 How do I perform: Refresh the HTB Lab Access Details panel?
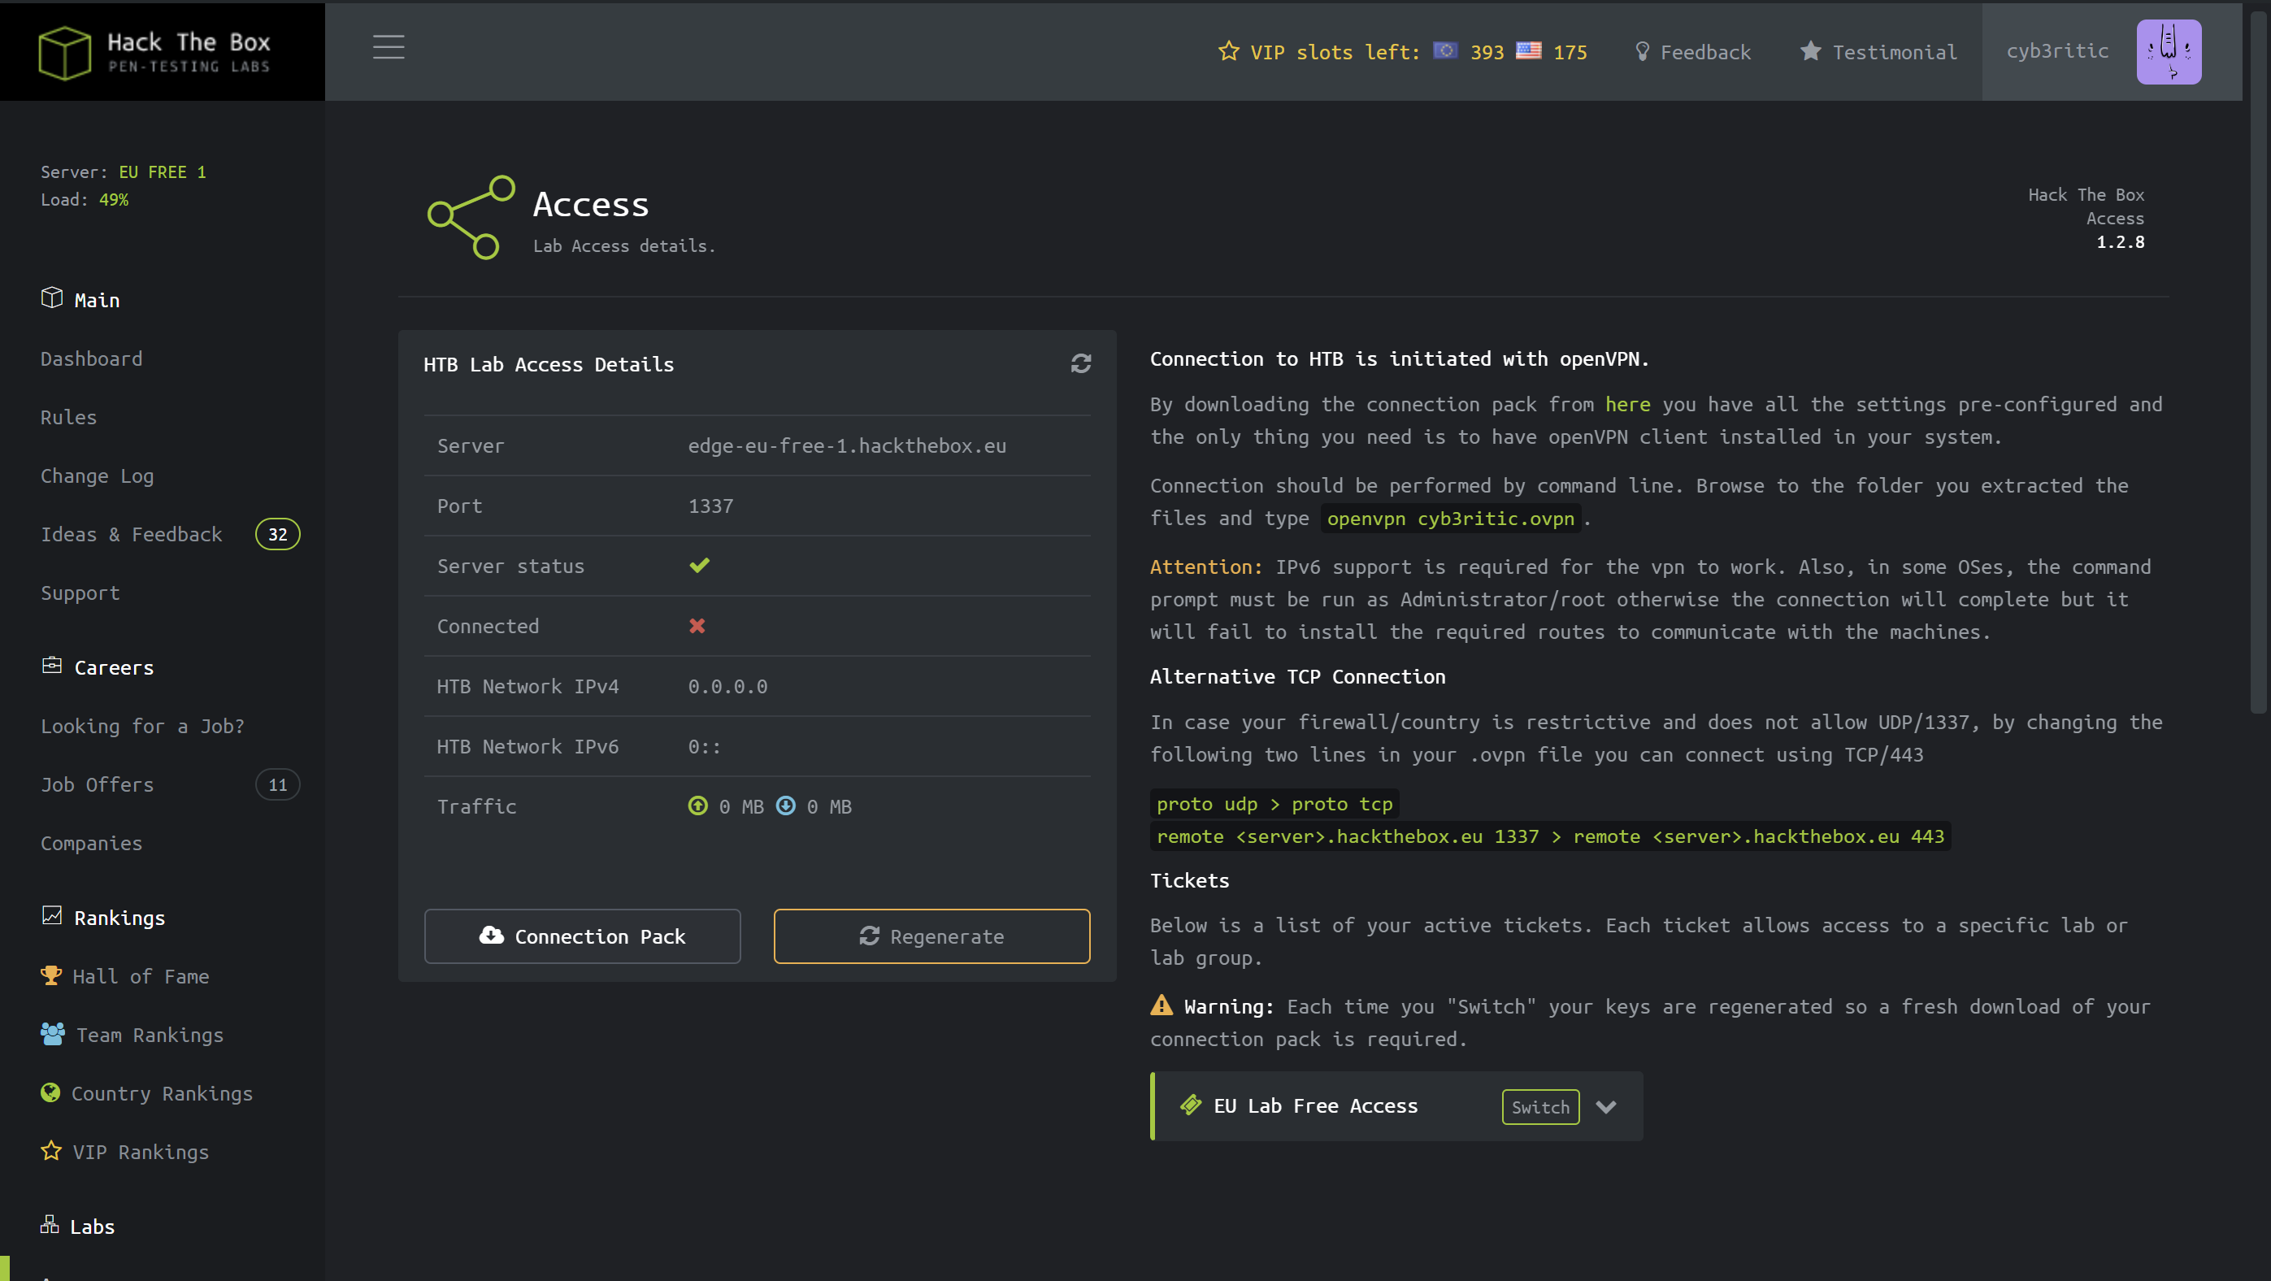tap(1081, 363)
